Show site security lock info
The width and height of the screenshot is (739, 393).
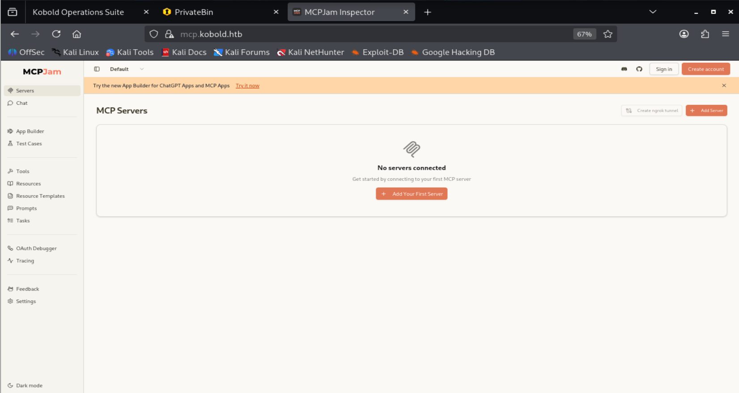point(170,34)
